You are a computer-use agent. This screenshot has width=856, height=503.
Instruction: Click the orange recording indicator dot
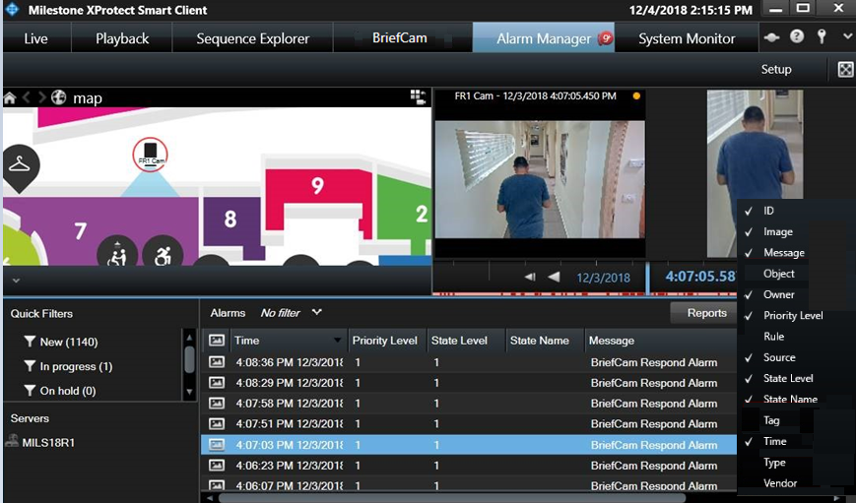[636, 96]
